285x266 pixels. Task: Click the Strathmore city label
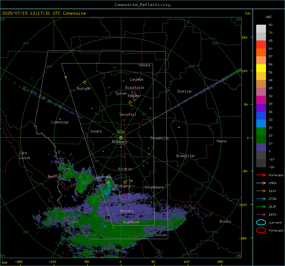[154, 187]
